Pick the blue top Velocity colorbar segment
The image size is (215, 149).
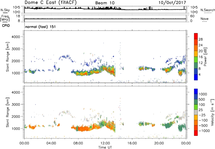[196, 91]
